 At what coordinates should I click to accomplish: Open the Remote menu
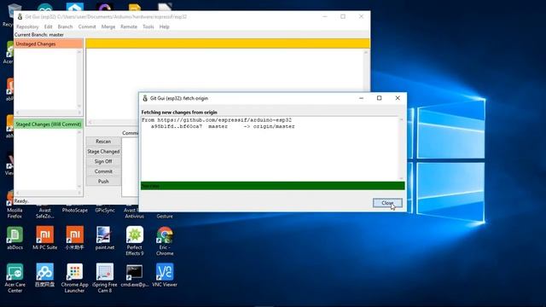tap(129, 26)
